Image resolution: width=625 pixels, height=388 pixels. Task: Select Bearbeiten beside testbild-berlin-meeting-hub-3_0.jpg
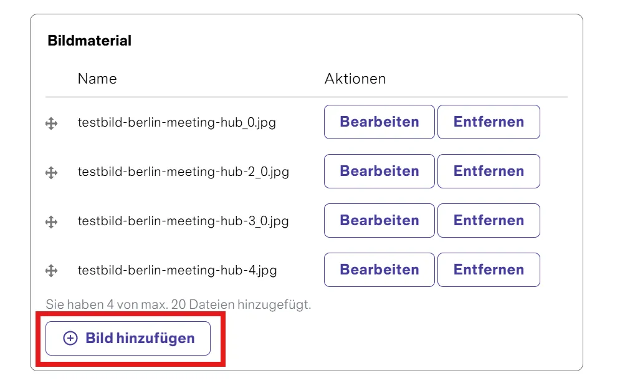379,220
